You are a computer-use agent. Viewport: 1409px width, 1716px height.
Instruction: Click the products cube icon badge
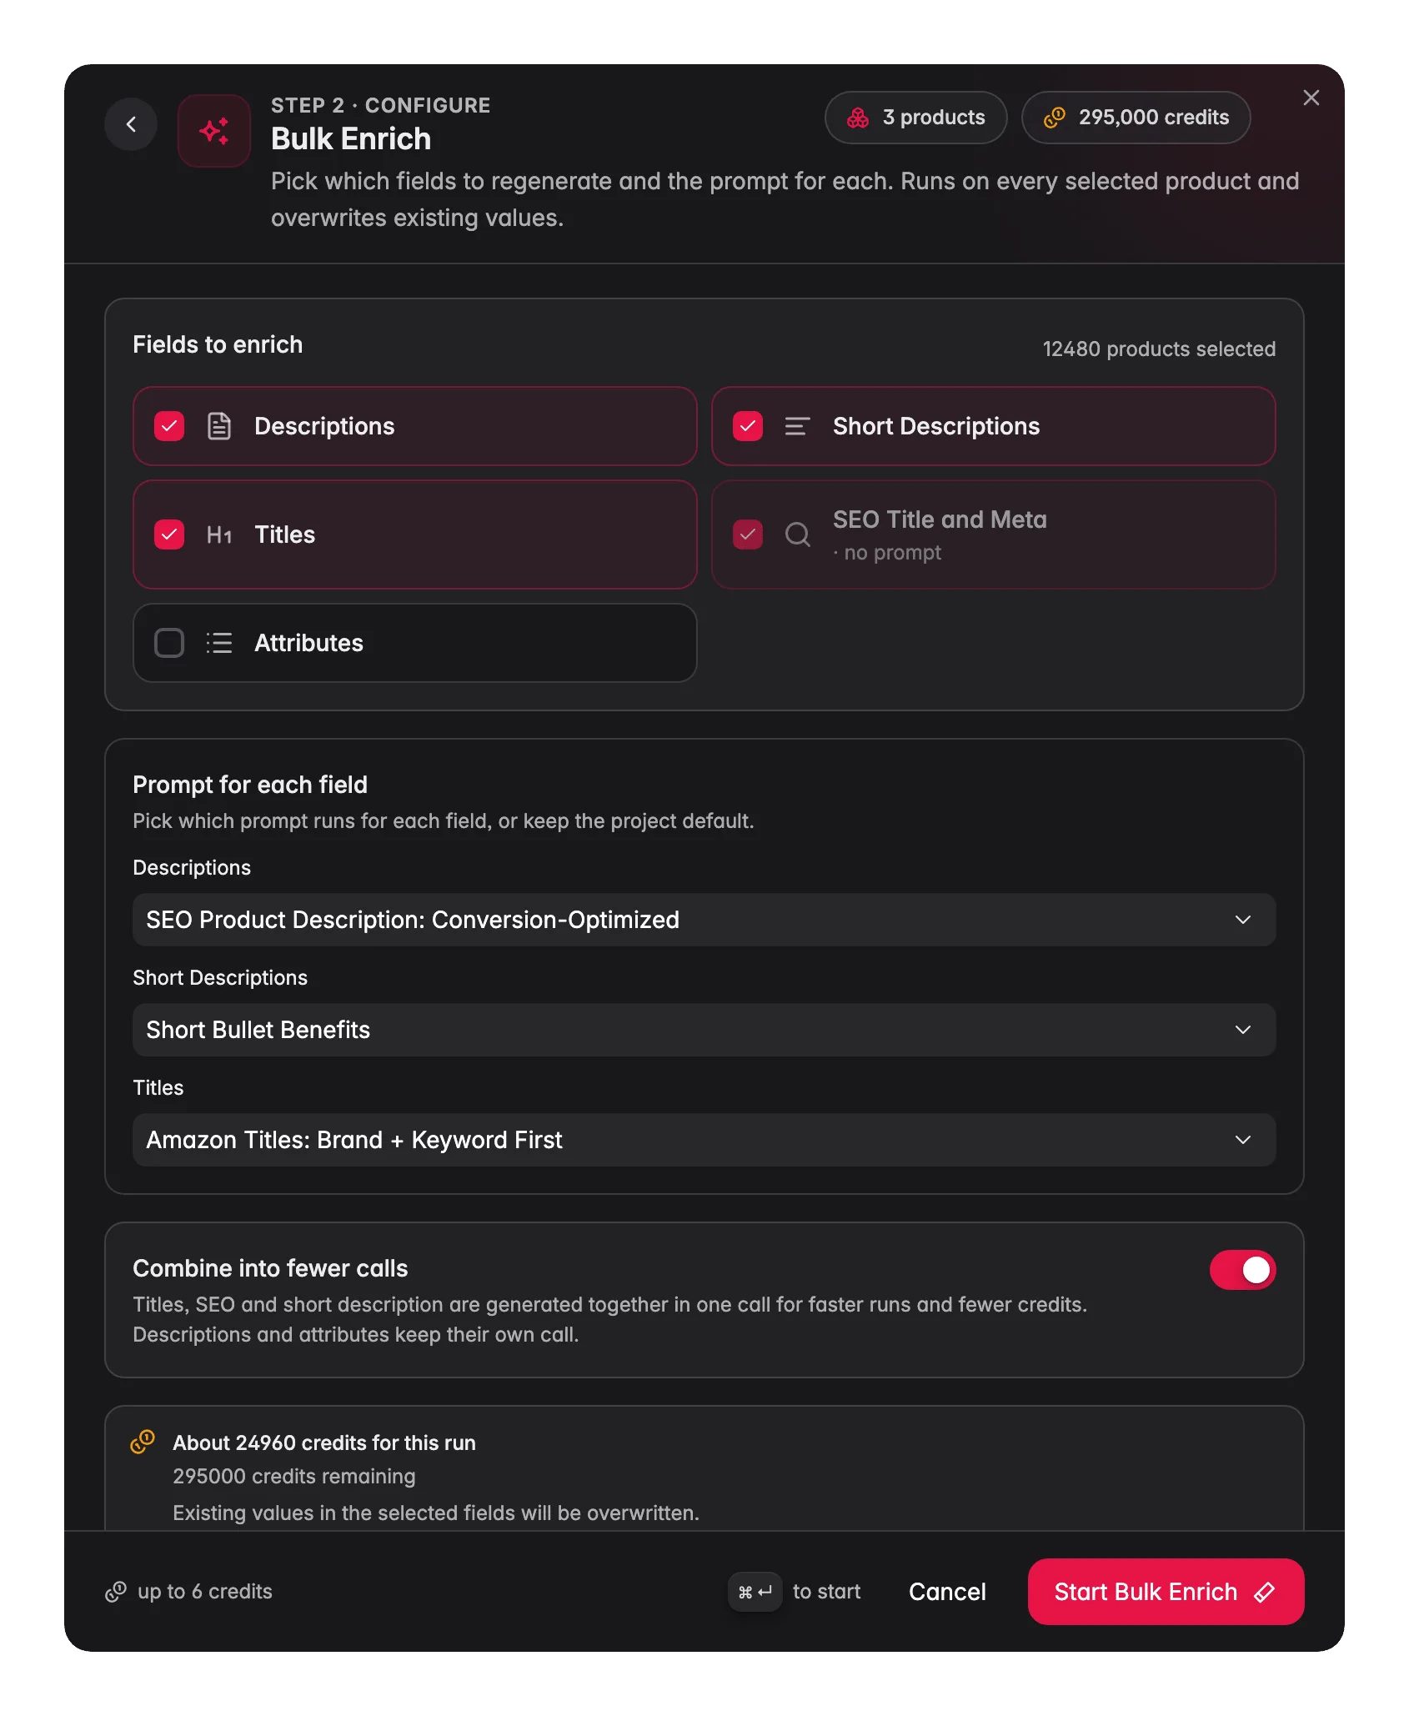click(x=858, y=118)
